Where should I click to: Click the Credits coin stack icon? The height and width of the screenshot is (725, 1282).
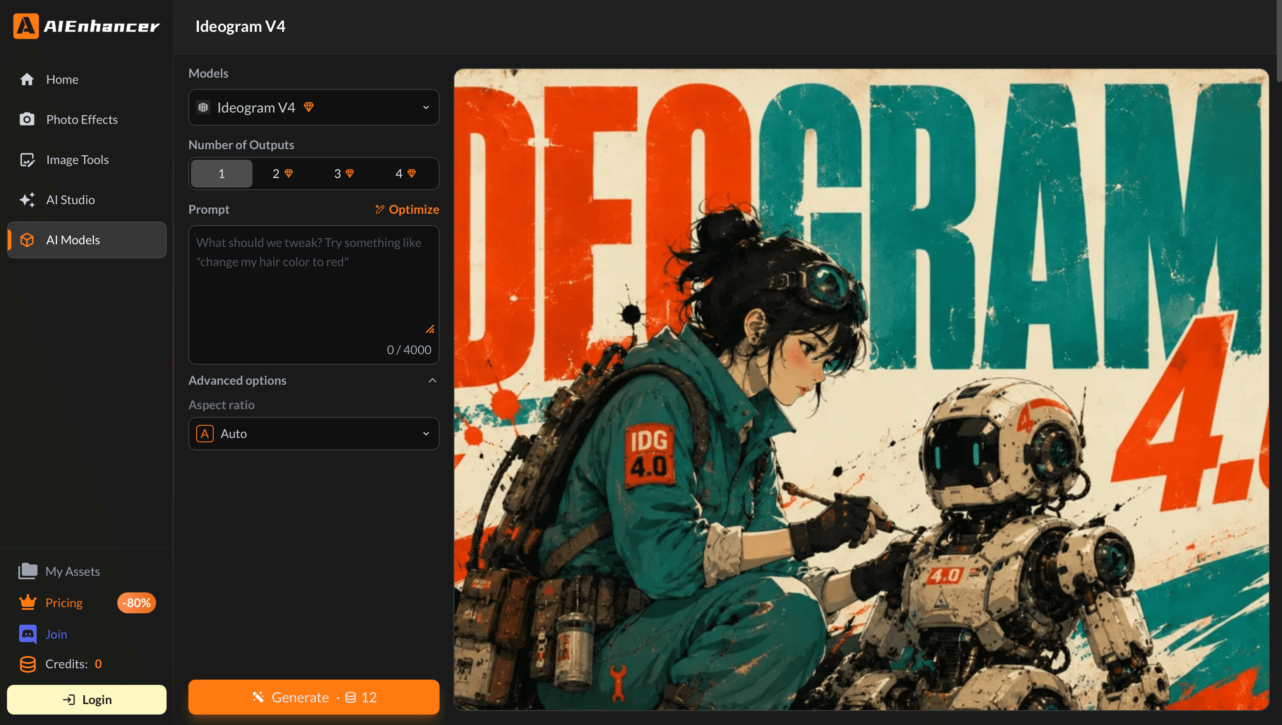tap(28, 664)
